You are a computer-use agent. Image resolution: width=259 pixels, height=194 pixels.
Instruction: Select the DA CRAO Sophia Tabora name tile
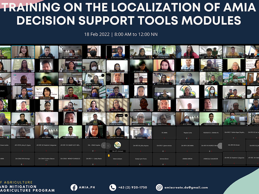[47, 159]
